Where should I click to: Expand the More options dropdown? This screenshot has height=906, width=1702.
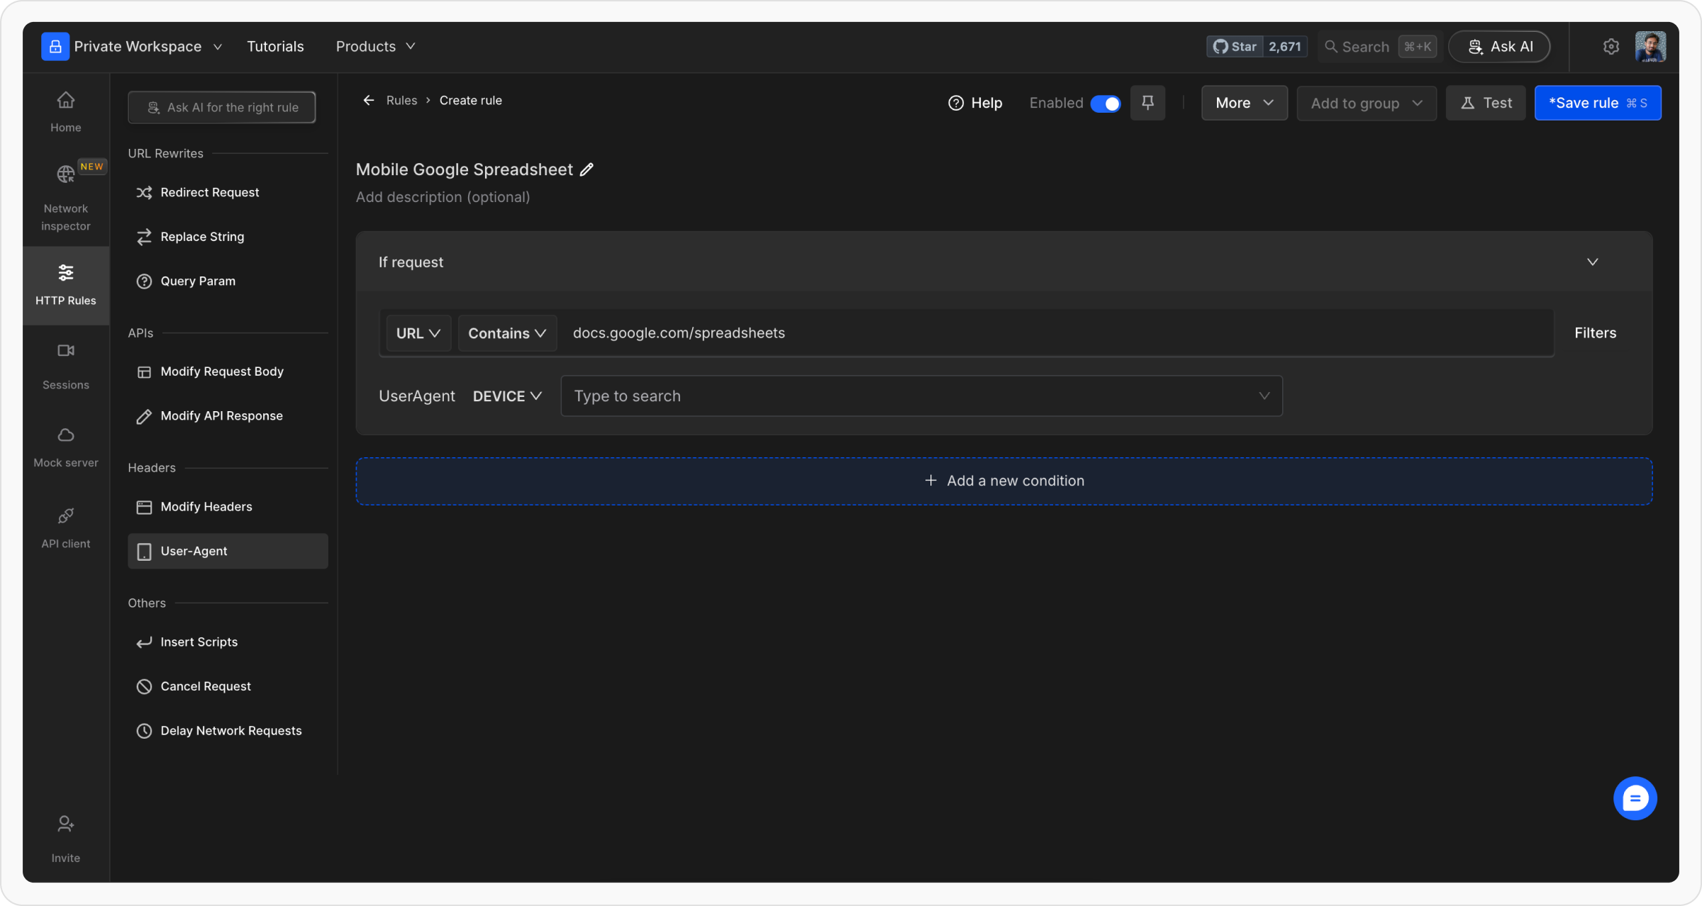(x=1244, y=104)
